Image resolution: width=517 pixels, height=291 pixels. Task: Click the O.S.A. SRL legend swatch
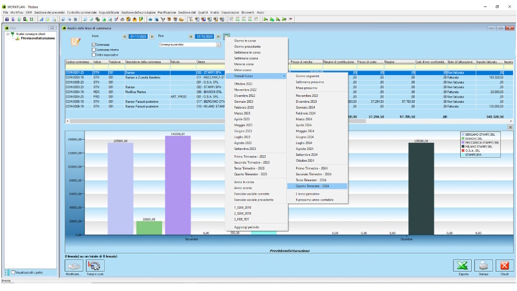(x=463, y=151)
